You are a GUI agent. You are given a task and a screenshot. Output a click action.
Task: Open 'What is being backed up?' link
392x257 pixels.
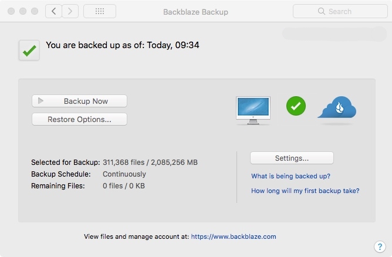(x=290, y=176)
